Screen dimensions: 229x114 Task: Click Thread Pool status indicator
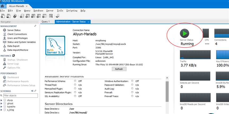click(75, 85)
